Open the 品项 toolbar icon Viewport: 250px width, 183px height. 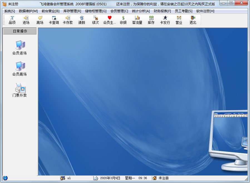click(x=12, y=20)
